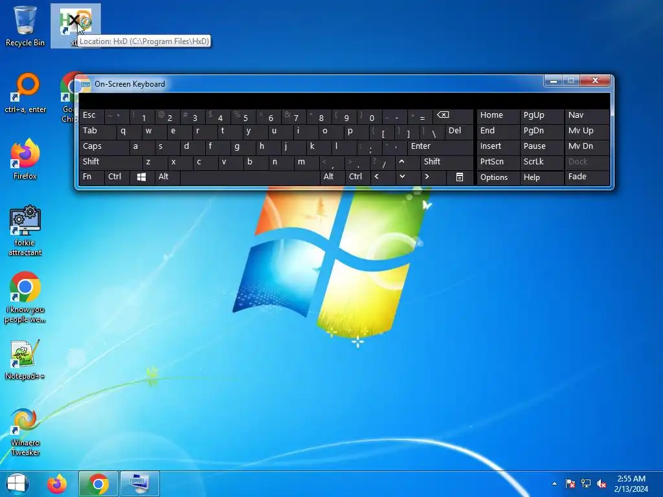The height and width of the screenshot is (497, 663).
Task: Click the Help key
Action: pos(541,177)
